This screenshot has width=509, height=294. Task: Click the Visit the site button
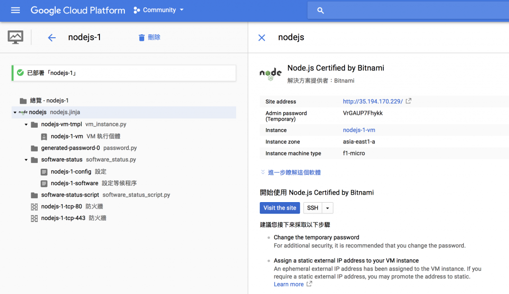pos(280,208)
